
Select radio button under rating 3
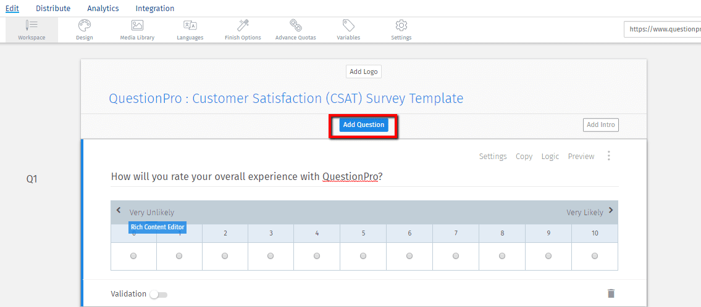[x=271, y=256]
